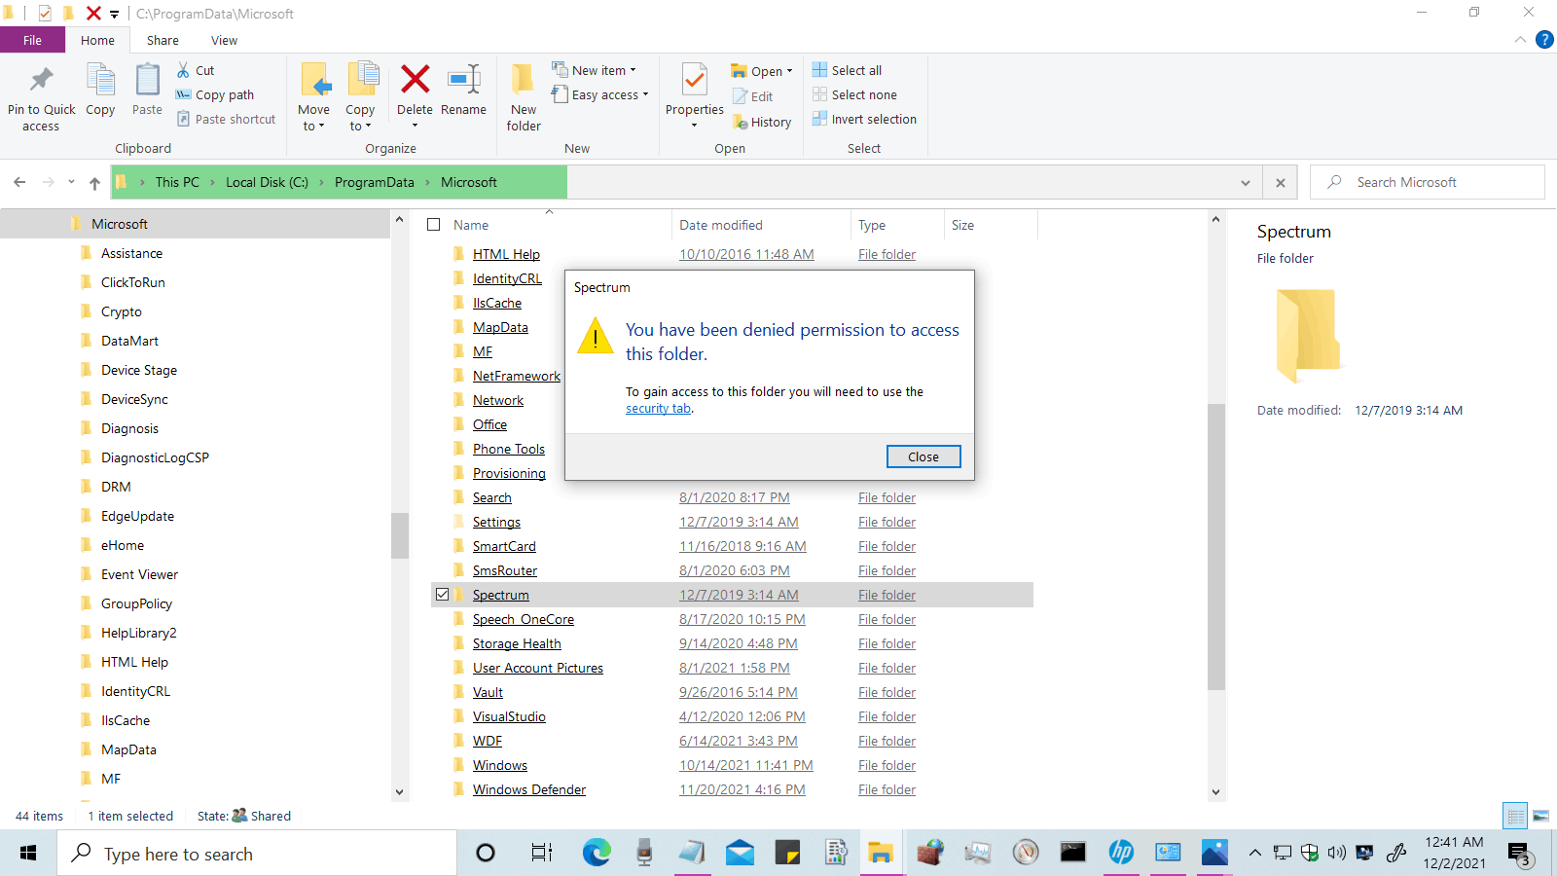Open the Recent locations dropdown arrow
The image size is (1557, 876).
71,182
